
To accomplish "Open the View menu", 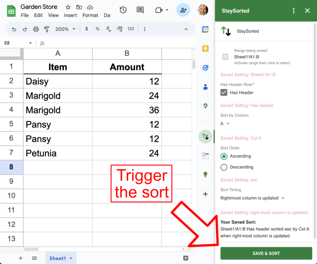I will (x=53, y=15).
